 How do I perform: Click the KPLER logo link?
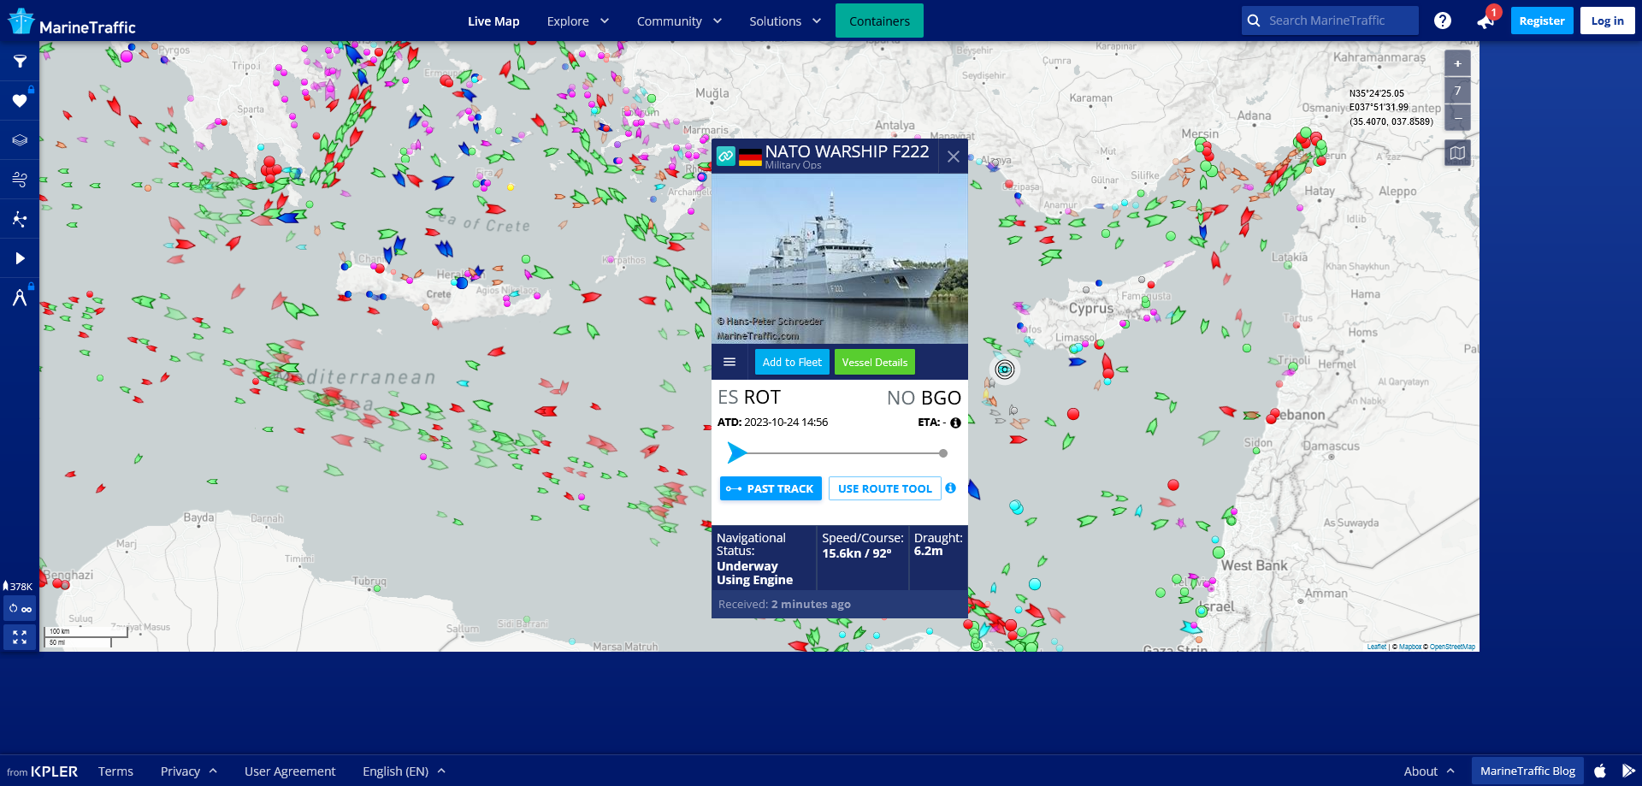click(54, 771)
